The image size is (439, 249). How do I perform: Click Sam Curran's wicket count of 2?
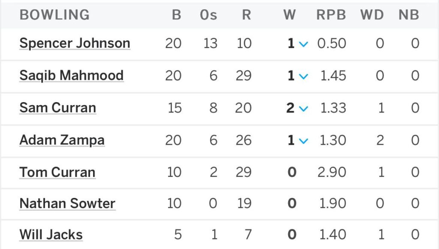click(x=290, y=108)
